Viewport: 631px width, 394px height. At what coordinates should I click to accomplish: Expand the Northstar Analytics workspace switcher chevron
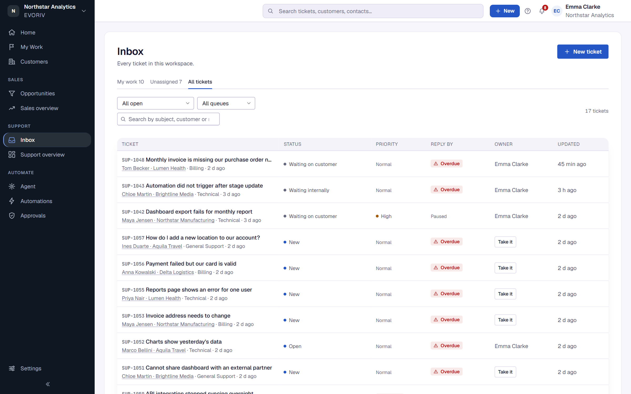tap(84, 11)
